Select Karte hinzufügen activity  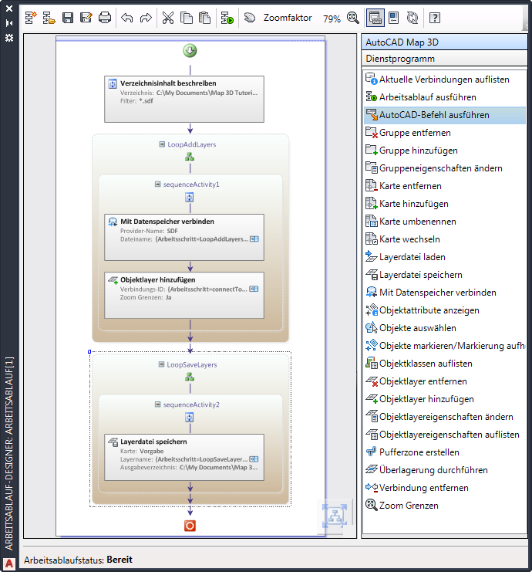pos(445,204)
